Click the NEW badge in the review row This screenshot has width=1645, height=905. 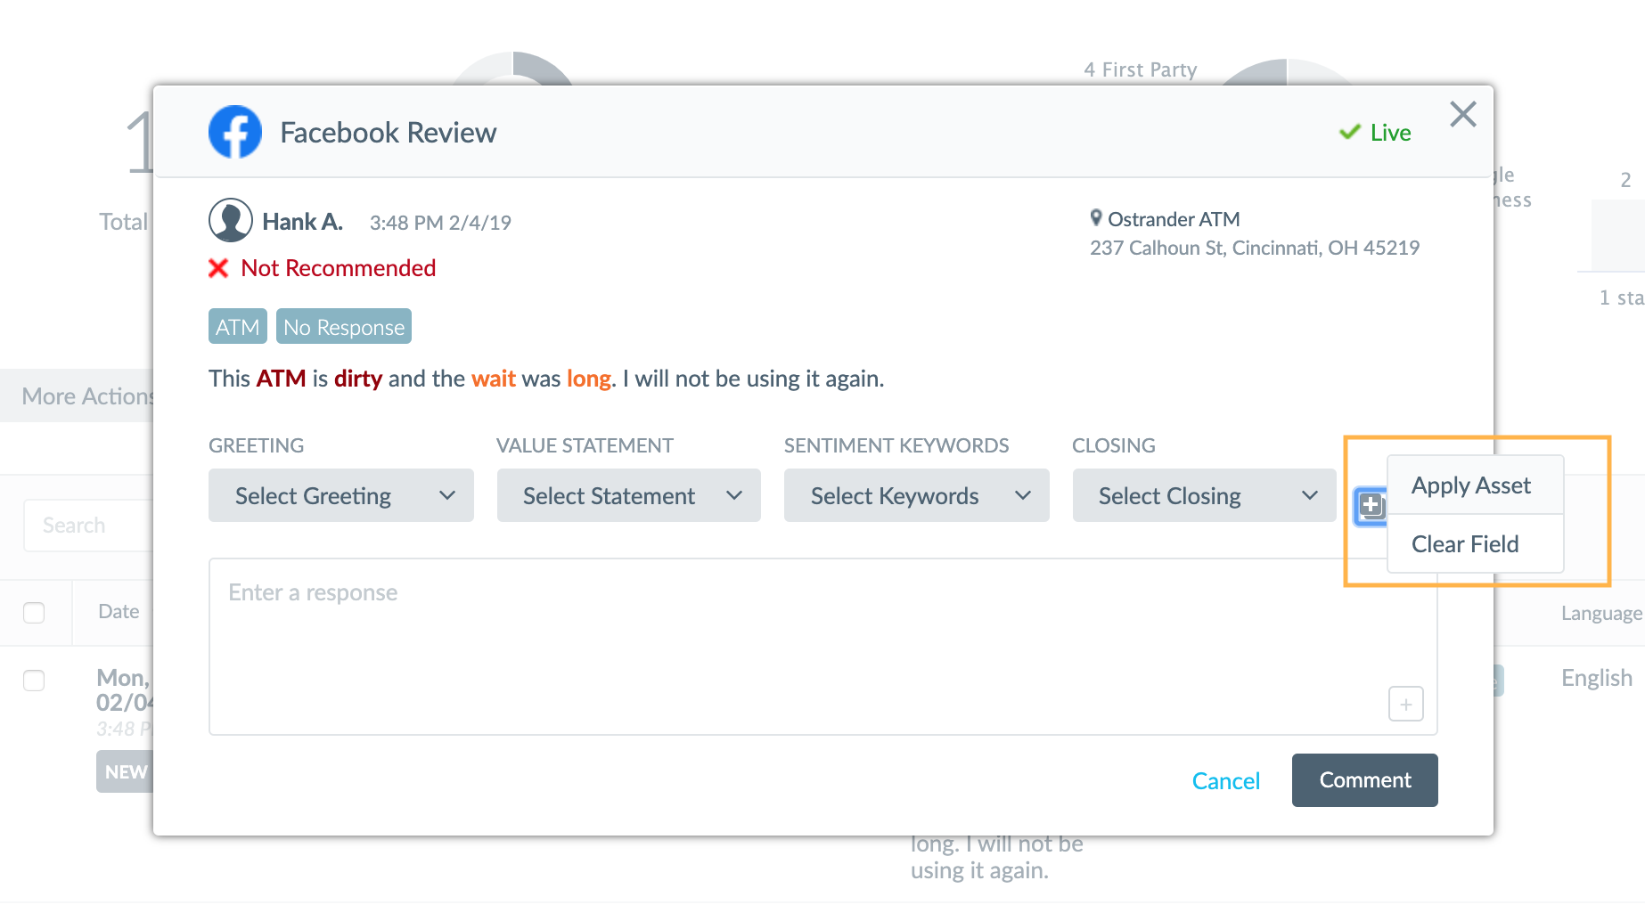coord(125,771)
